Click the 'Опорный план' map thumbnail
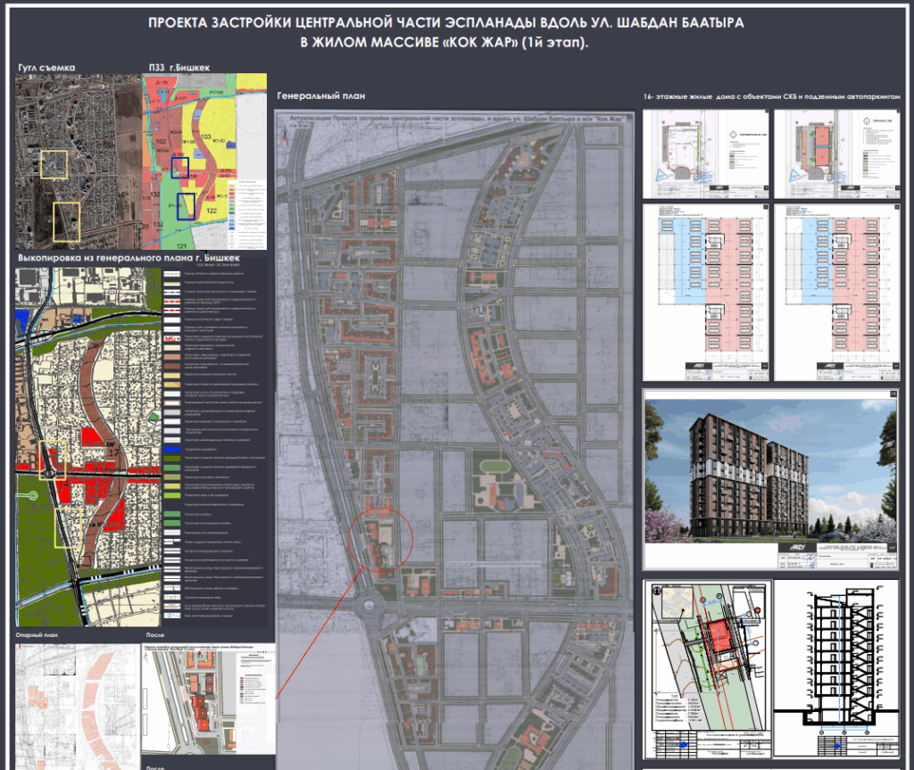914x770 pixels. [x=77, y=705]
